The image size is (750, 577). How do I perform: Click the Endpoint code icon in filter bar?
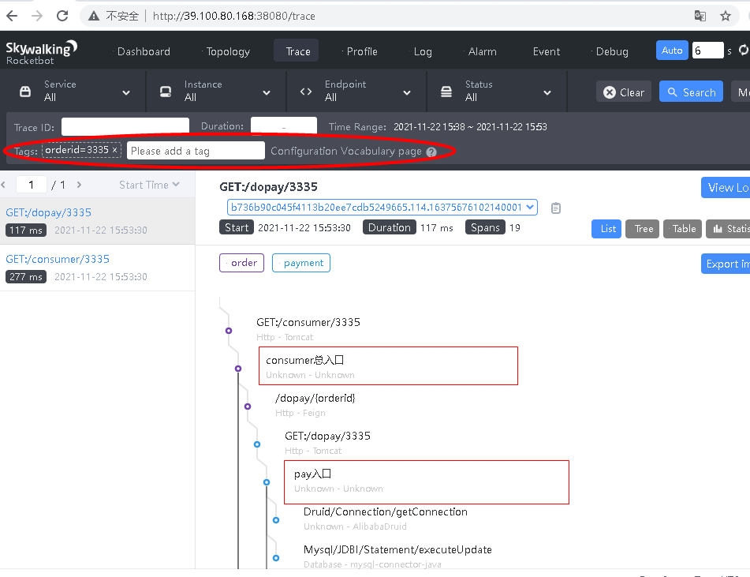pos(305,91)
